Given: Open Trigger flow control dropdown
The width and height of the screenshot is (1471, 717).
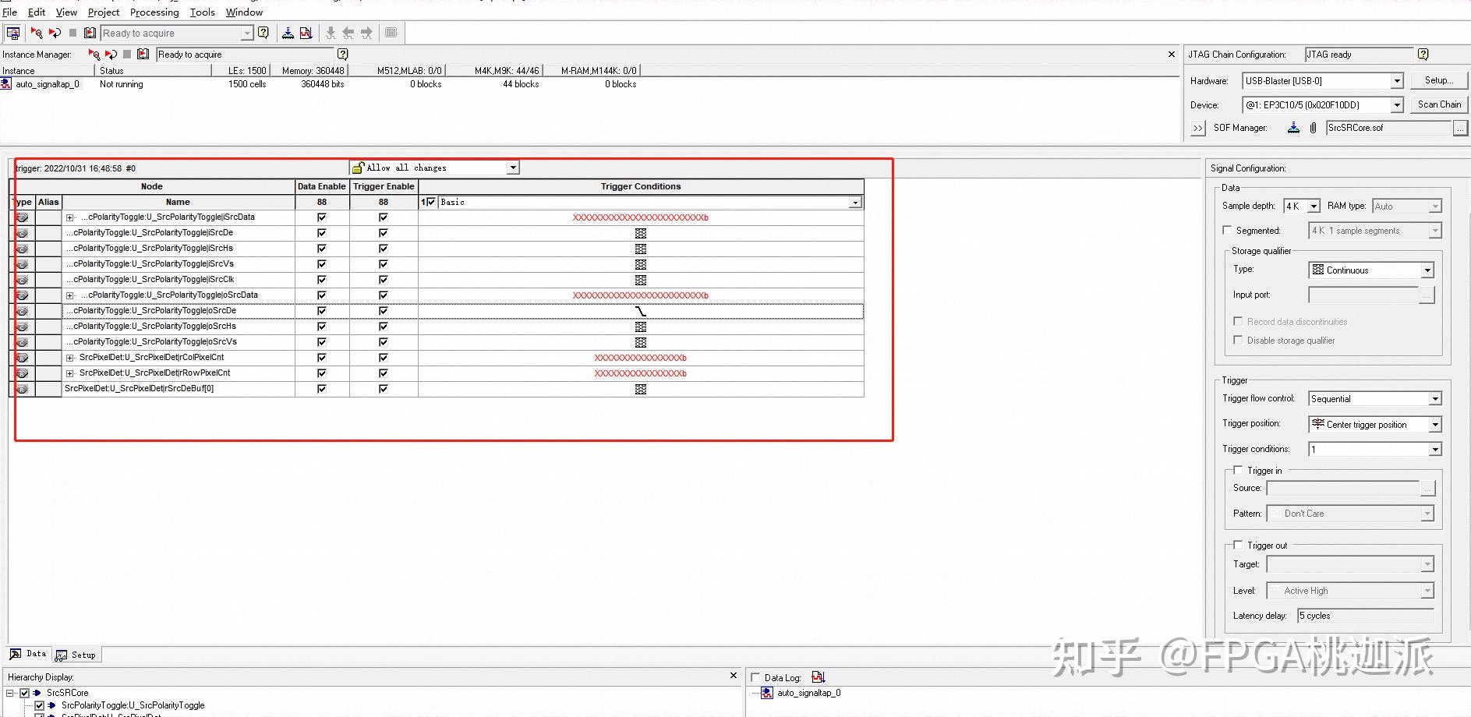Looking at the screenshot, I should (x=1435, y=399).
